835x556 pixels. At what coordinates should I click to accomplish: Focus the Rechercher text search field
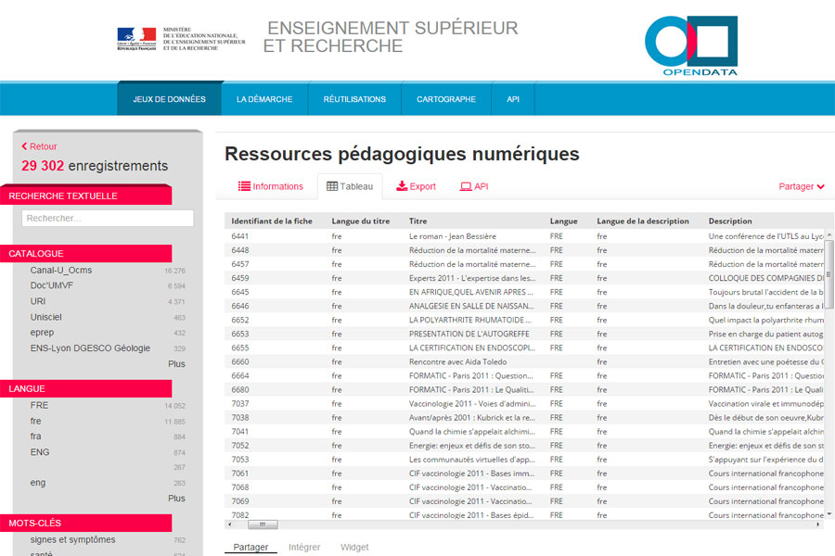108,218
